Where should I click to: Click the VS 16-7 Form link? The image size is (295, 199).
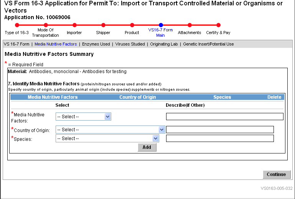click(16, 44)
